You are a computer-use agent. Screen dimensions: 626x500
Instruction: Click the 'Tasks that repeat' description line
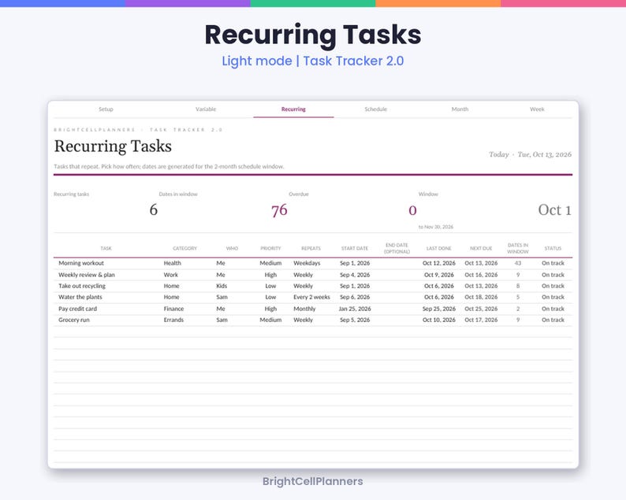(169, 166)
